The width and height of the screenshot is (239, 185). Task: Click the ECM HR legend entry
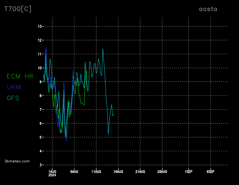coord(20,76)
